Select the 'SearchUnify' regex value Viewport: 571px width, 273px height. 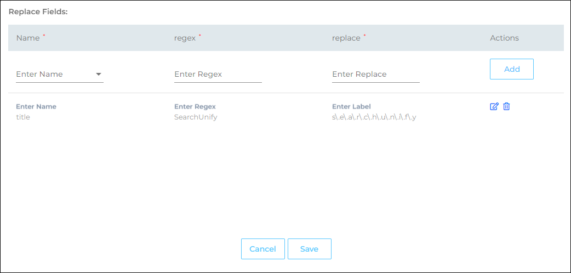(x=196, y=117)
